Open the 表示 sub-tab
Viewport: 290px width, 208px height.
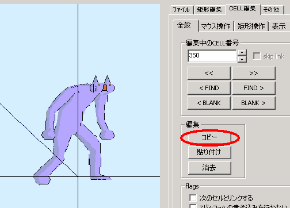tap(279, 26)
